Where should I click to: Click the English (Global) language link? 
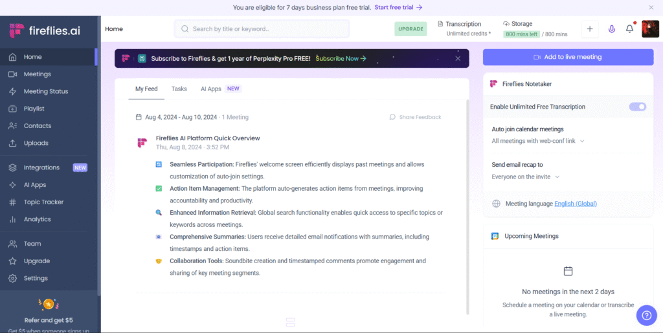(x=576, y=204)
